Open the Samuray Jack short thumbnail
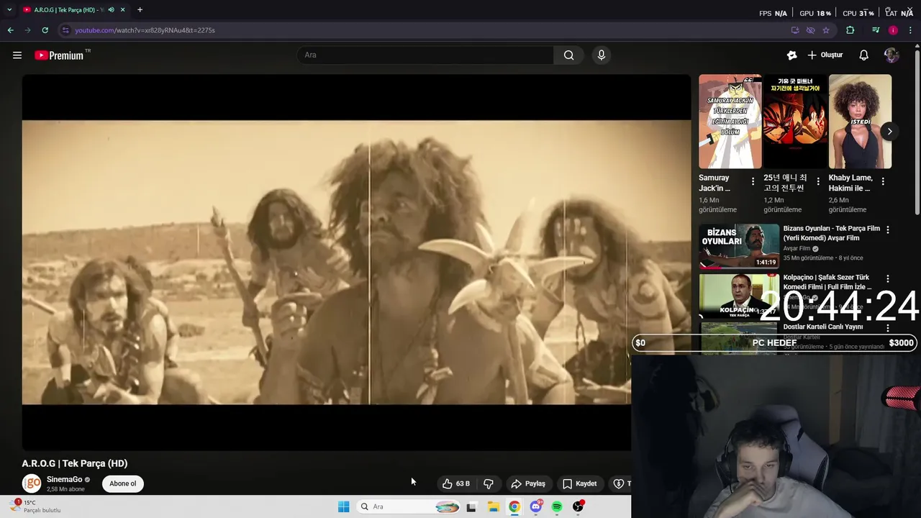Image resolution: width=921 pixels, height=518 pixels. tap(730, 122)
